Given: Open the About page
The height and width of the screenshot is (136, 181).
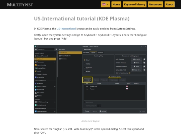Looking at the screenshot, I should coord(170,4).
